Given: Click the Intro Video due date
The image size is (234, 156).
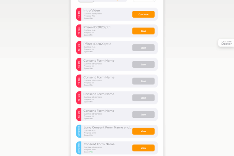Looking at the screenshot, I should [93, 13].
